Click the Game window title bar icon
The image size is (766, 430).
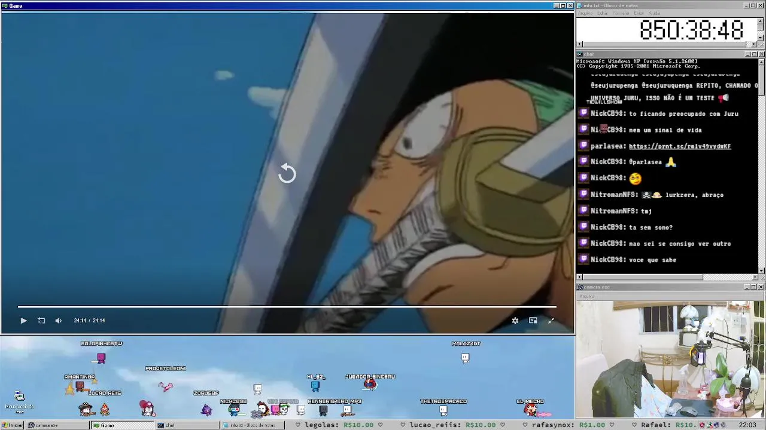(5, 6)
